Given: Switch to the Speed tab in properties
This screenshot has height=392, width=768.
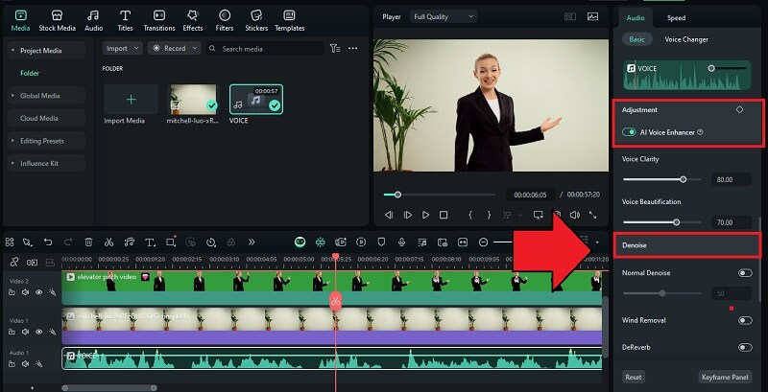Looking at the screenshot, I should coord(676,18).
